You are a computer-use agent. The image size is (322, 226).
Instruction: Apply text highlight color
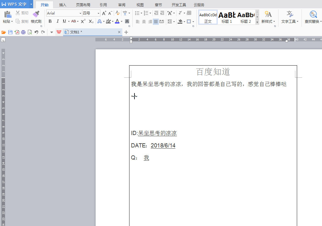coord(108,21)
